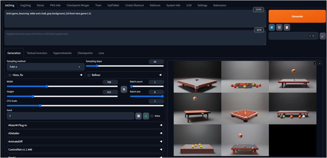Open the Lora tab
The width and height of the screenshot is (327, 158).
point(101,53)
